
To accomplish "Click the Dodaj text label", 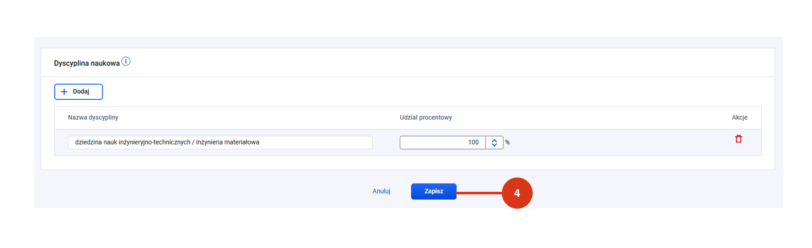I will click(81, 92).
